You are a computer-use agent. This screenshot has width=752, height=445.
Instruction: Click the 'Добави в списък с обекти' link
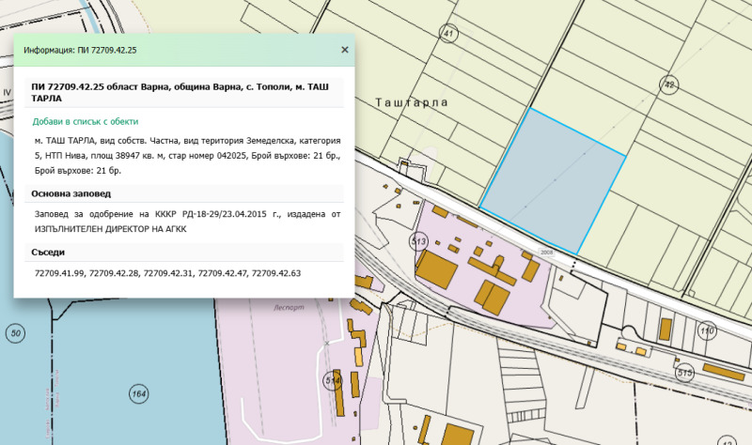click(86, 121)
